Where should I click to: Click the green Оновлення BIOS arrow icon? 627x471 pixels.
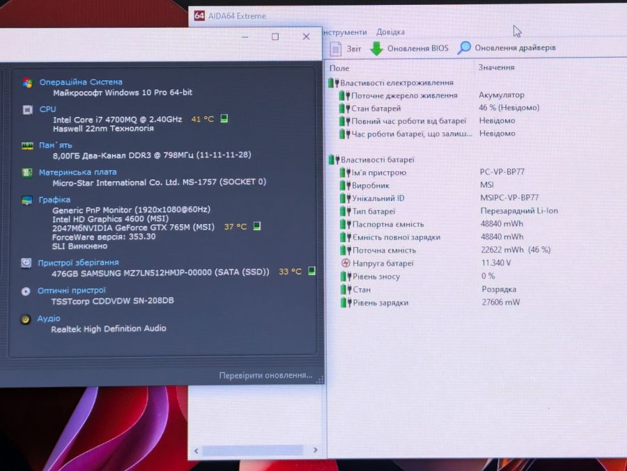tap(376, 48)
